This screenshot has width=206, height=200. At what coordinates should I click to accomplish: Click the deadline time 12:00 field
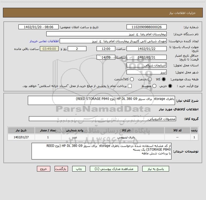pos(106,49)
